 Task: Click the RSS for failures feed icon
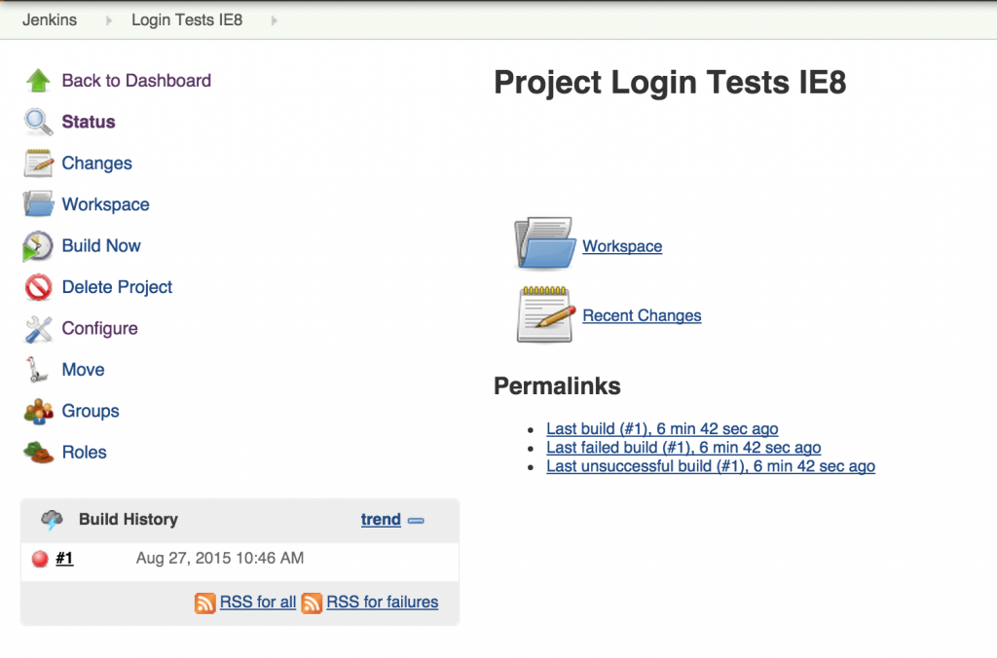tap(312, 603)
